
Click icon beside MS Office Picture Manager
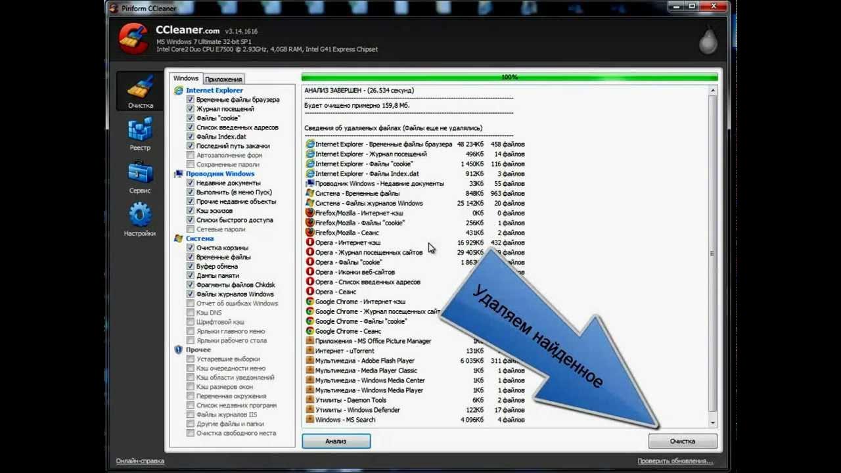point(310,341)
